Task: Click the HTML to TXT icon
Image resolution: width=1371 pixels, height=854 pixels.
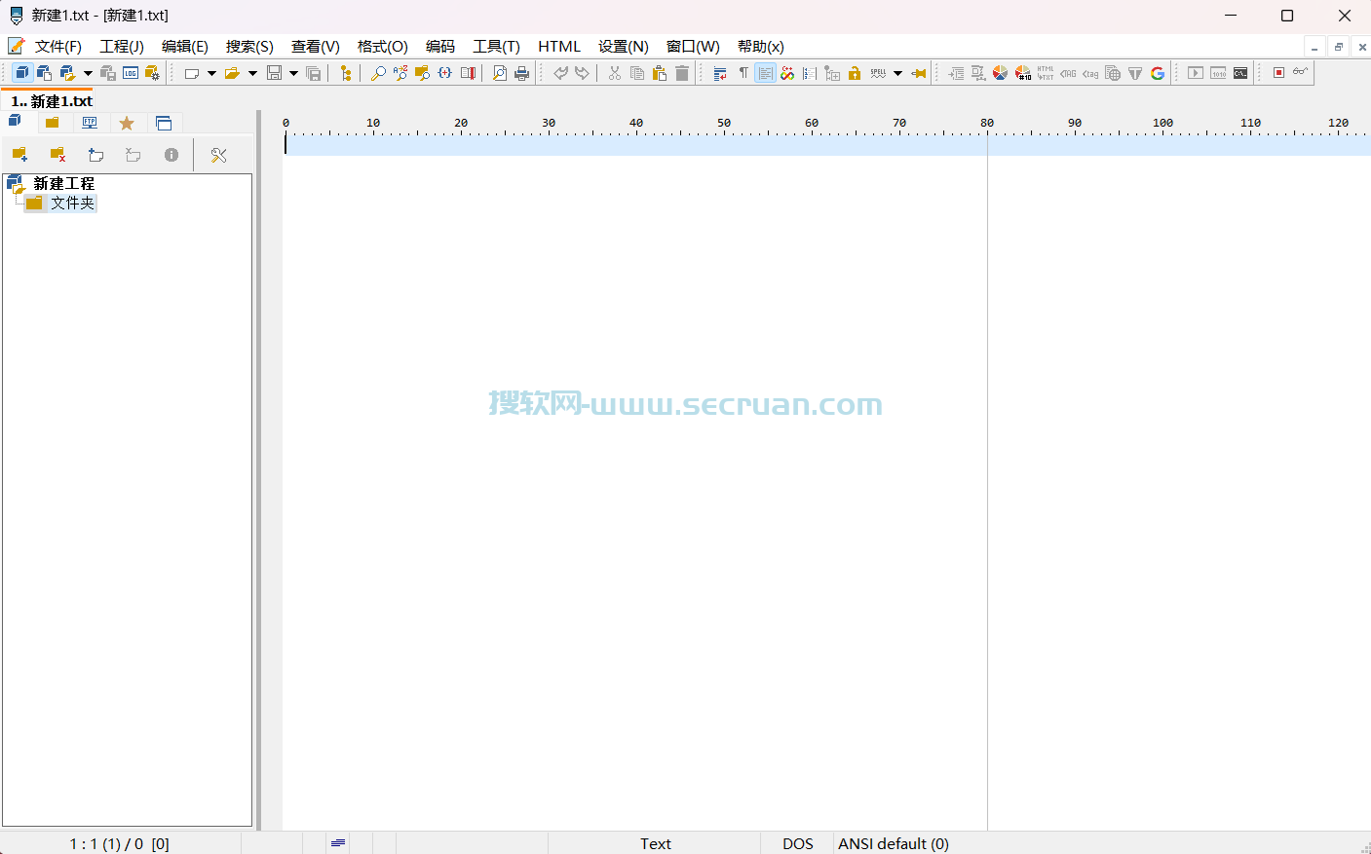Action: click(1046, 73)
